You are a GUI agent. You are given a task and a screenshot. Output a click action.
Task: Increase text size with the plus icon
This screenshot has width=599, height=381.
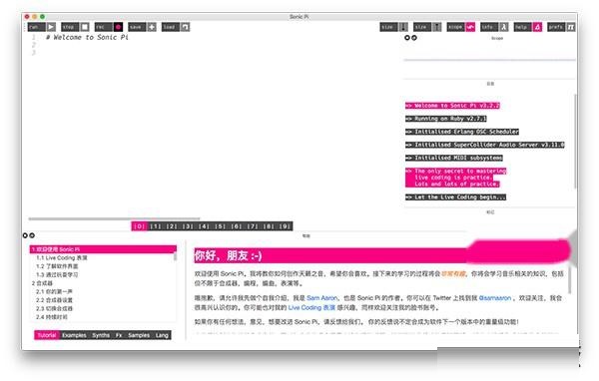pos(437,27)
